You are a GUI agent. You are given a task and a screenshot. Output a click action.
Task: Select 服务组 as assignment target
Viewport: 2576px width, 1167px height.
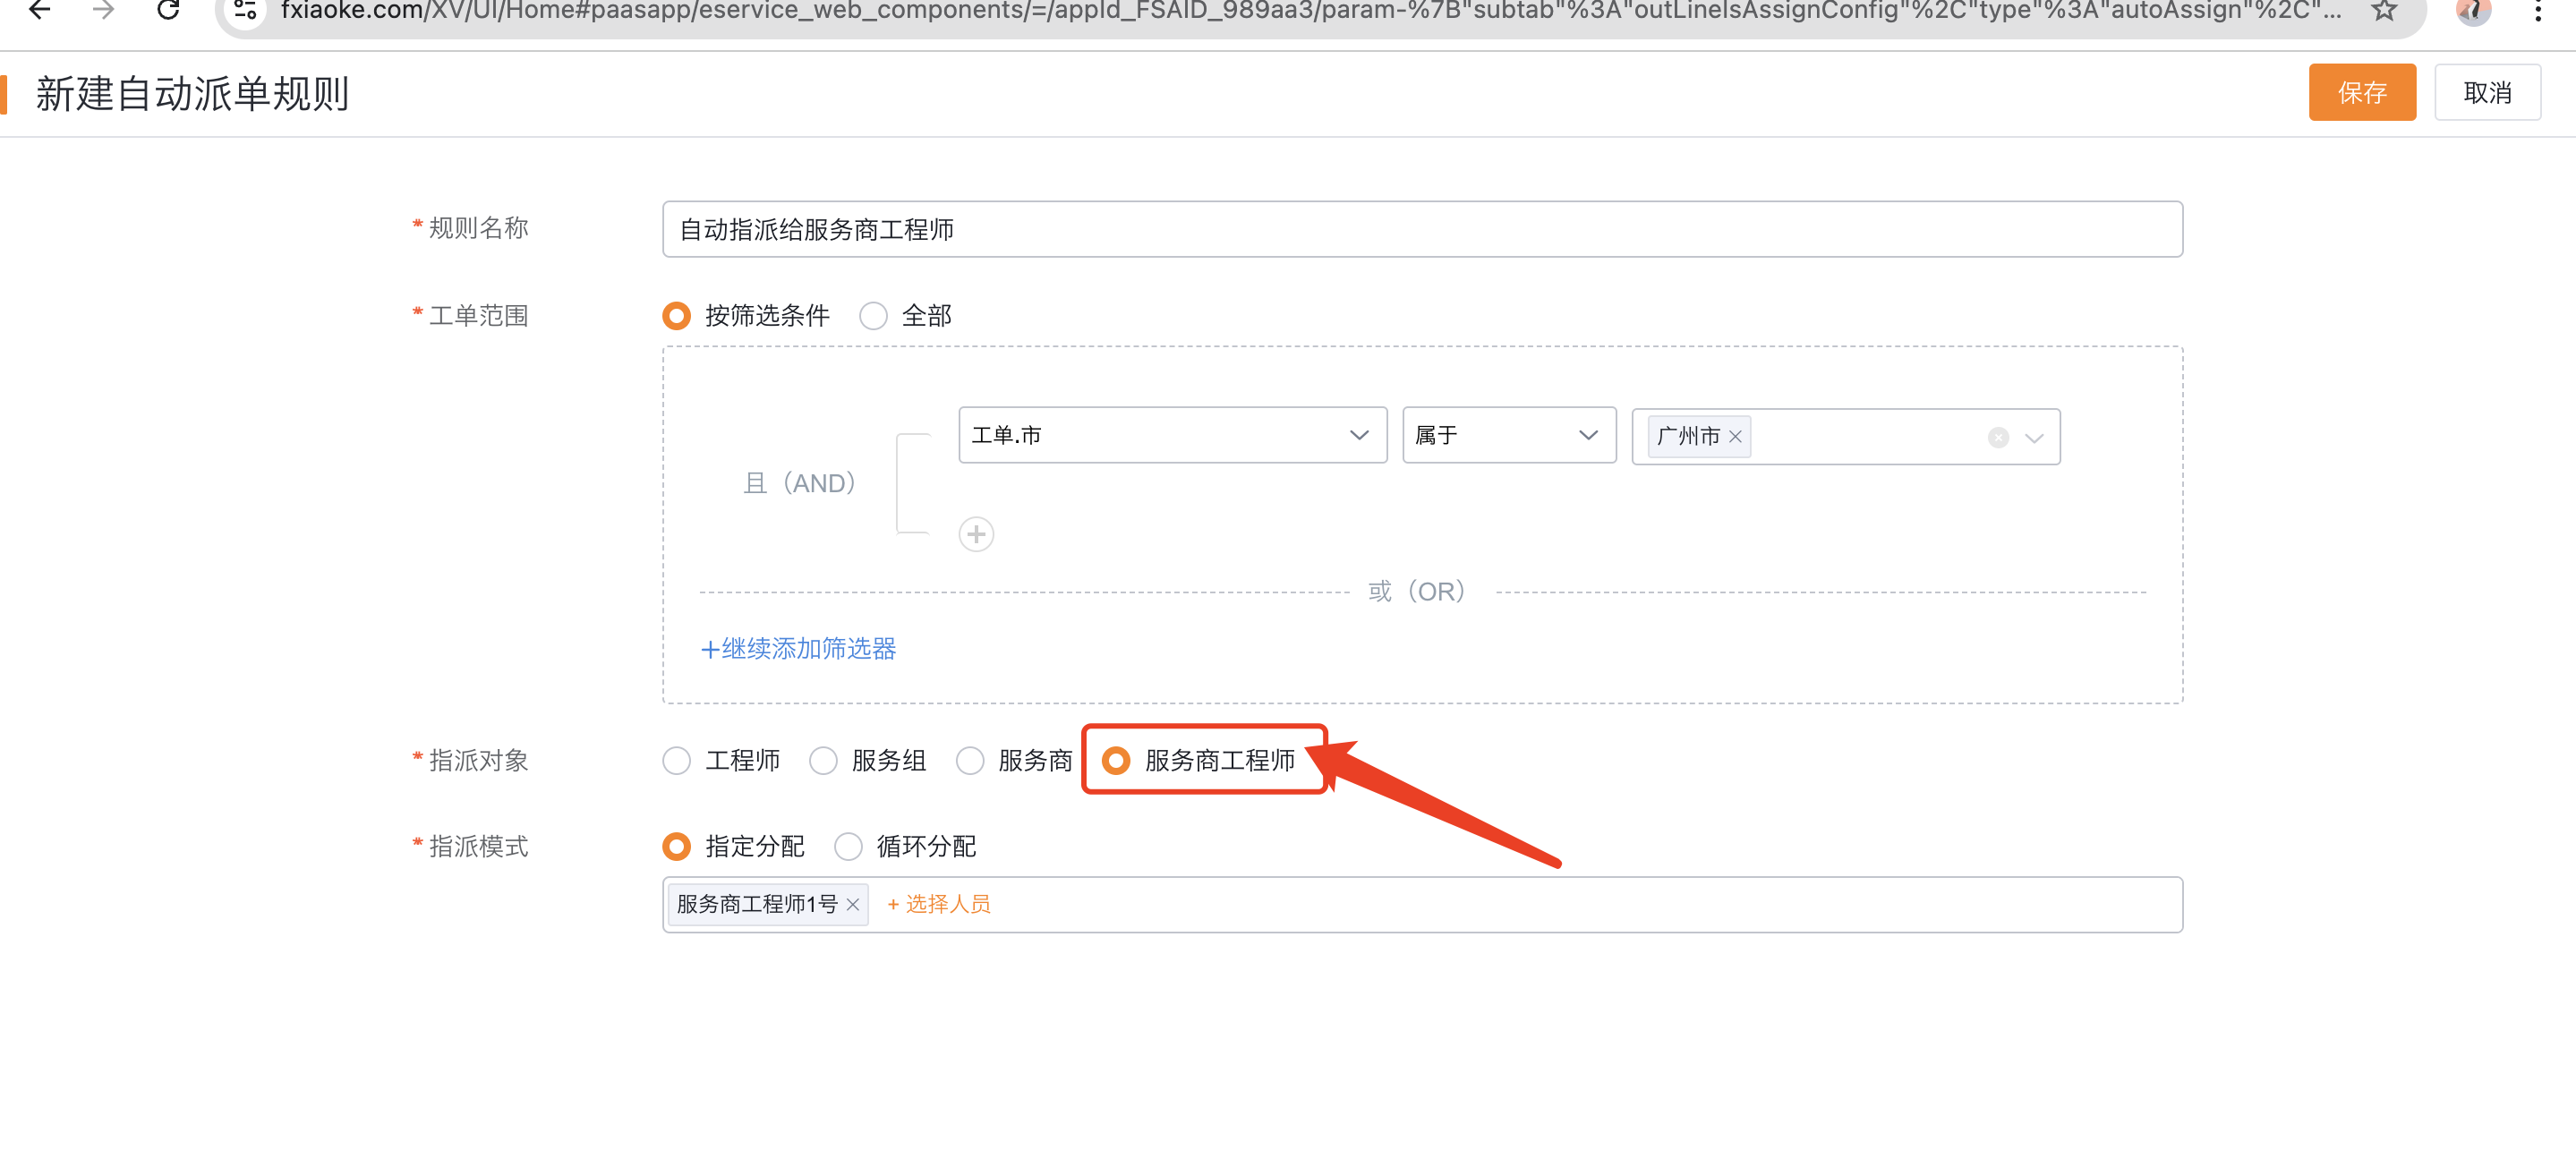tap(823, 761)
